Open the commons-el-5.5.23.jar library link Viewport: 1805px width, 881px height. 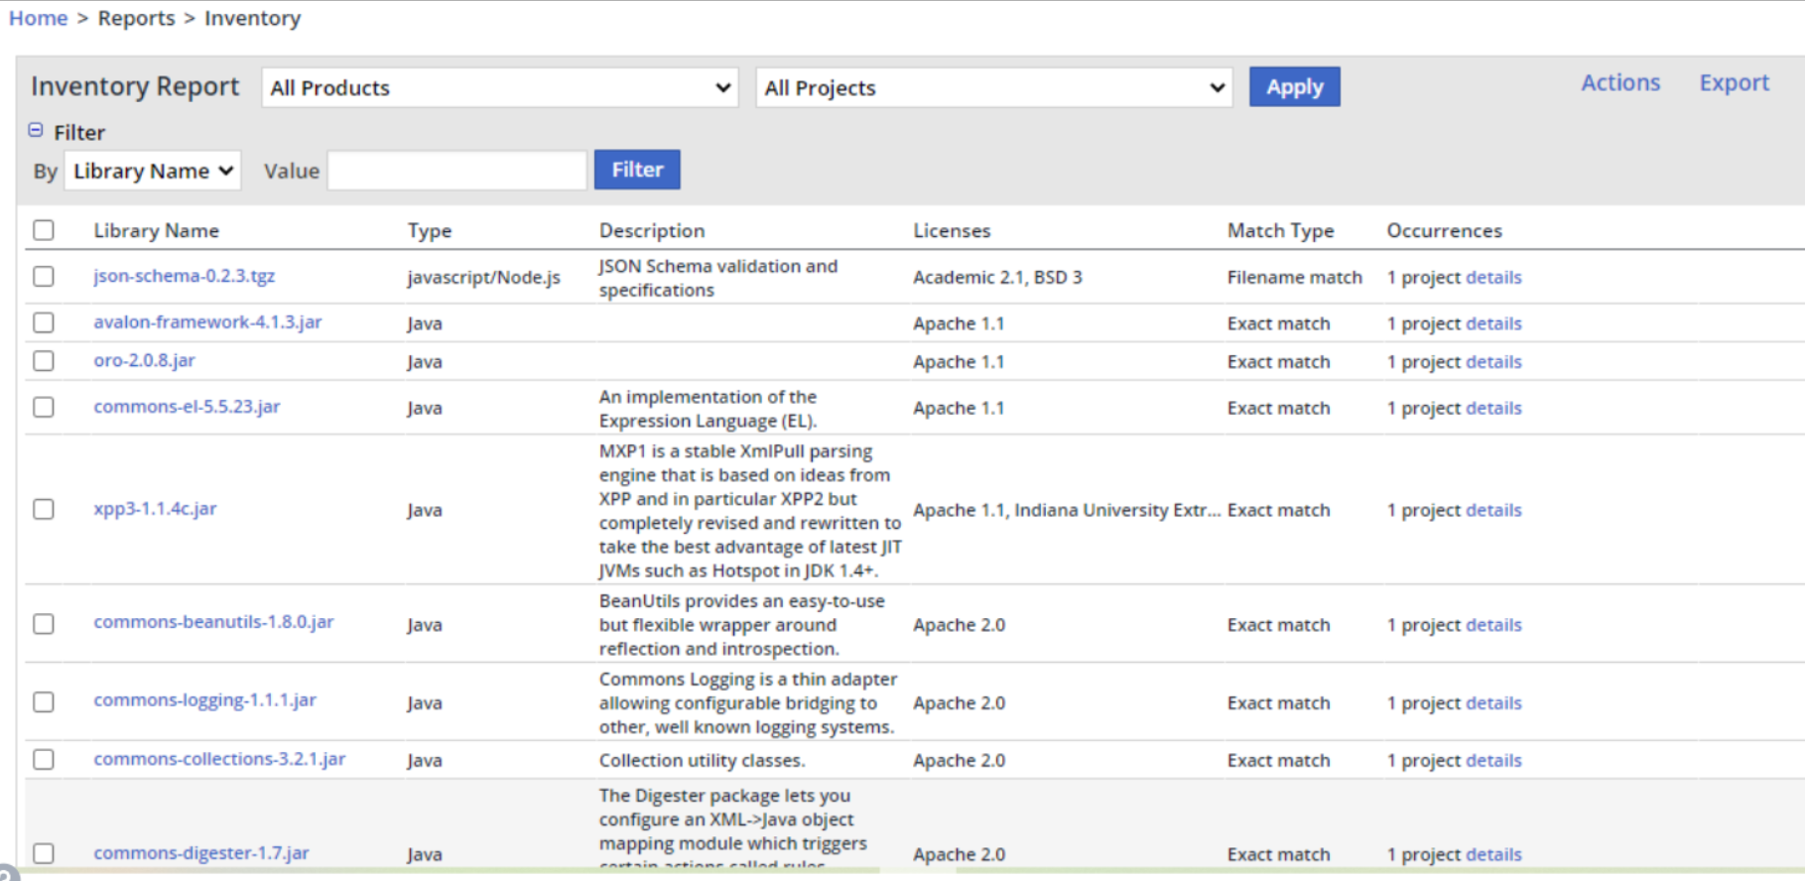pos(187,407)
